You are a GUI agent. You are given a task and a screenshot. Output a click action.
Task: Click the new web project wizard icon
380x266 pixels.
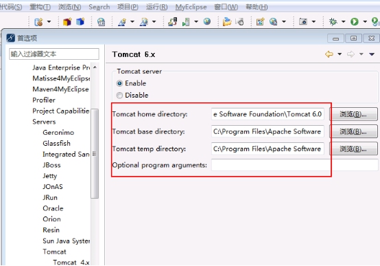(122, 22)
